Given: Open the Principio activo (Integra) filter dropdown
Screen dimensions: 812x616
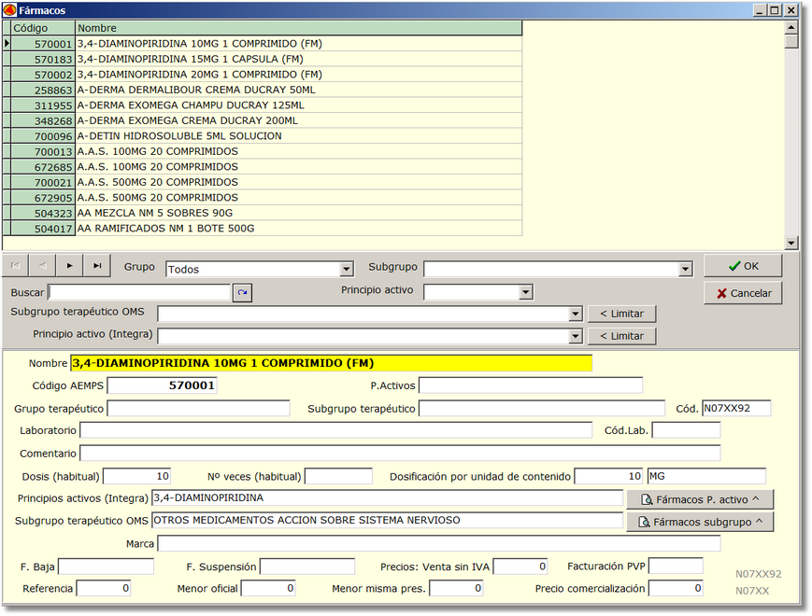Looking at the screenshot, I should [x=576, y=336].
